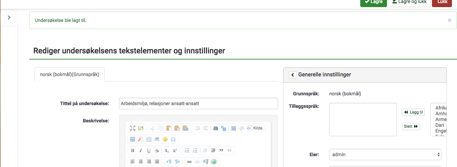Image resolution: width=457 pixels, height=167 pixels.
Task: Insert a numbered list
Action: point(187,150)
